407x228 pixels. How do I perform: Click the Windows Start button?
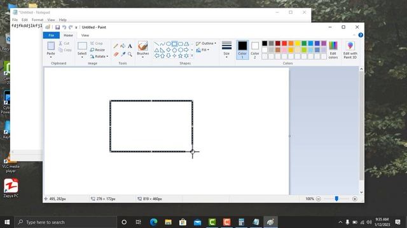click(x=7, y=222)
